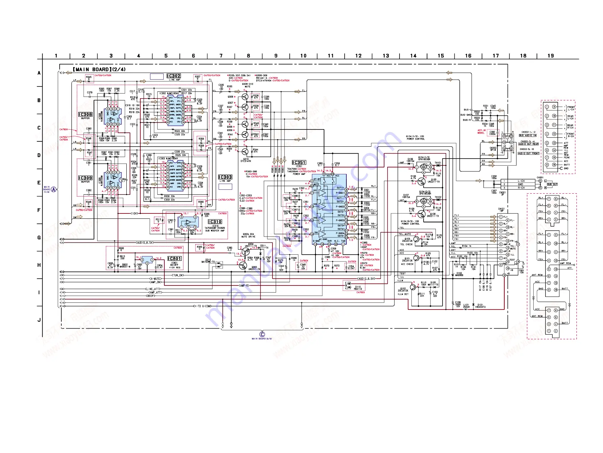This screenshot has width=603, height=453.
Task: Click the BUS AUDIO IN label
Action: (x=528, y=136)
